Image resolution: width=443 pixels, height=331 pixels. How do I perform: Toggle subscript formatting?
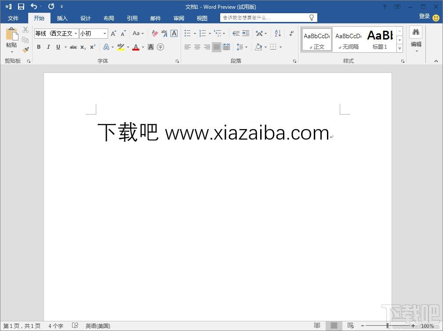click(83, 47)
